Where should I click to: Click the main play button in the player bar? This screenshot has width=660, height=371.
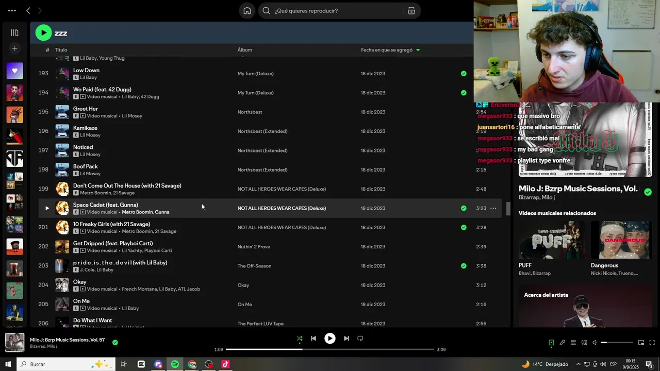pyautogui.click(x=330, y=339)
